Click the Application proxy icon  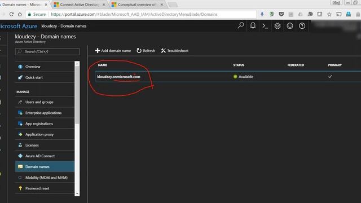[20, 134]
